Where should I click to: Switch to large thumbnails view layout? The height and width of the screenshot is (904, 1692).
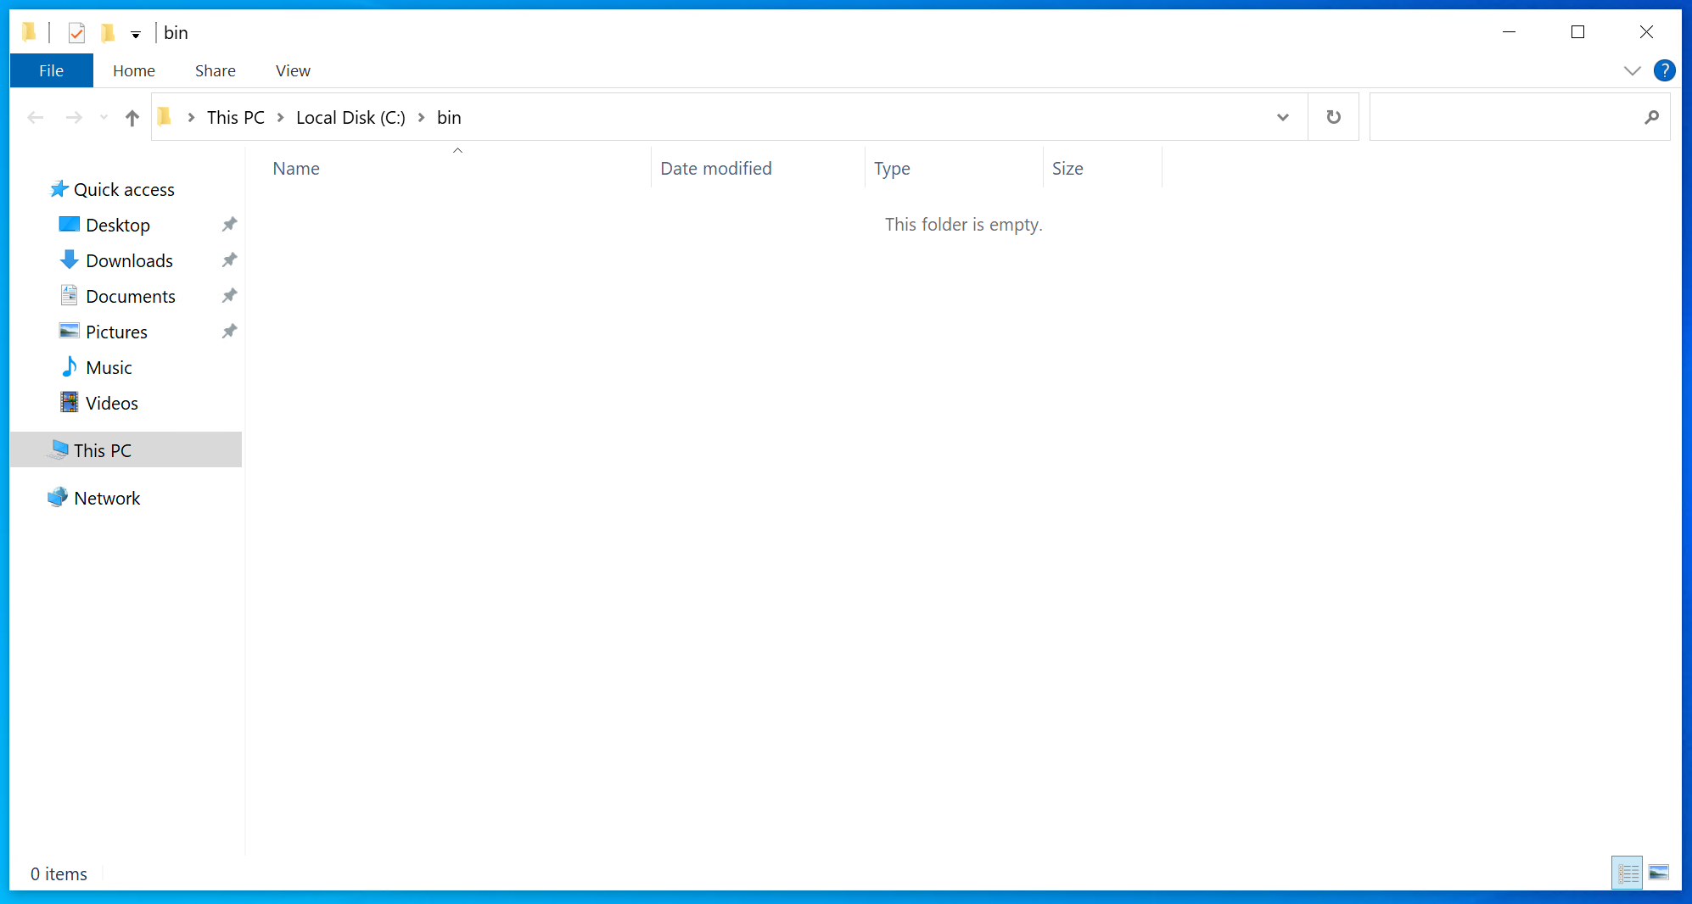tap(1658, 873)
